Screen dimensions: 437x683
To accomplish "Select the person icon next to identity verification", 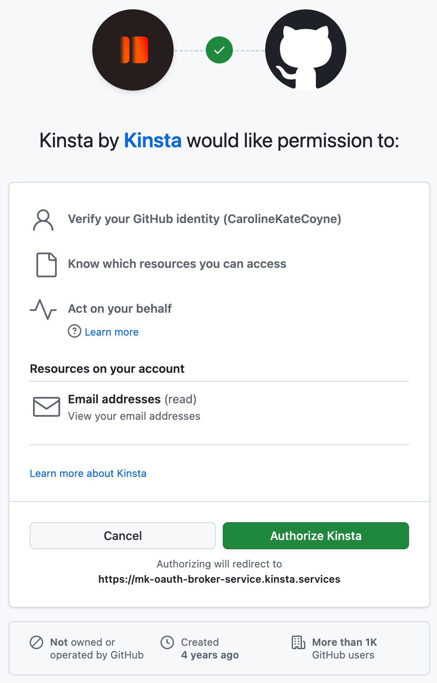I will 43,219.
